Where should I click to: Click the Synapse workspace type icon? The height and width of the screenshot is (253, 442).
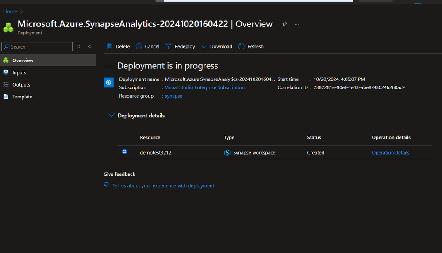tap(227, 152)
